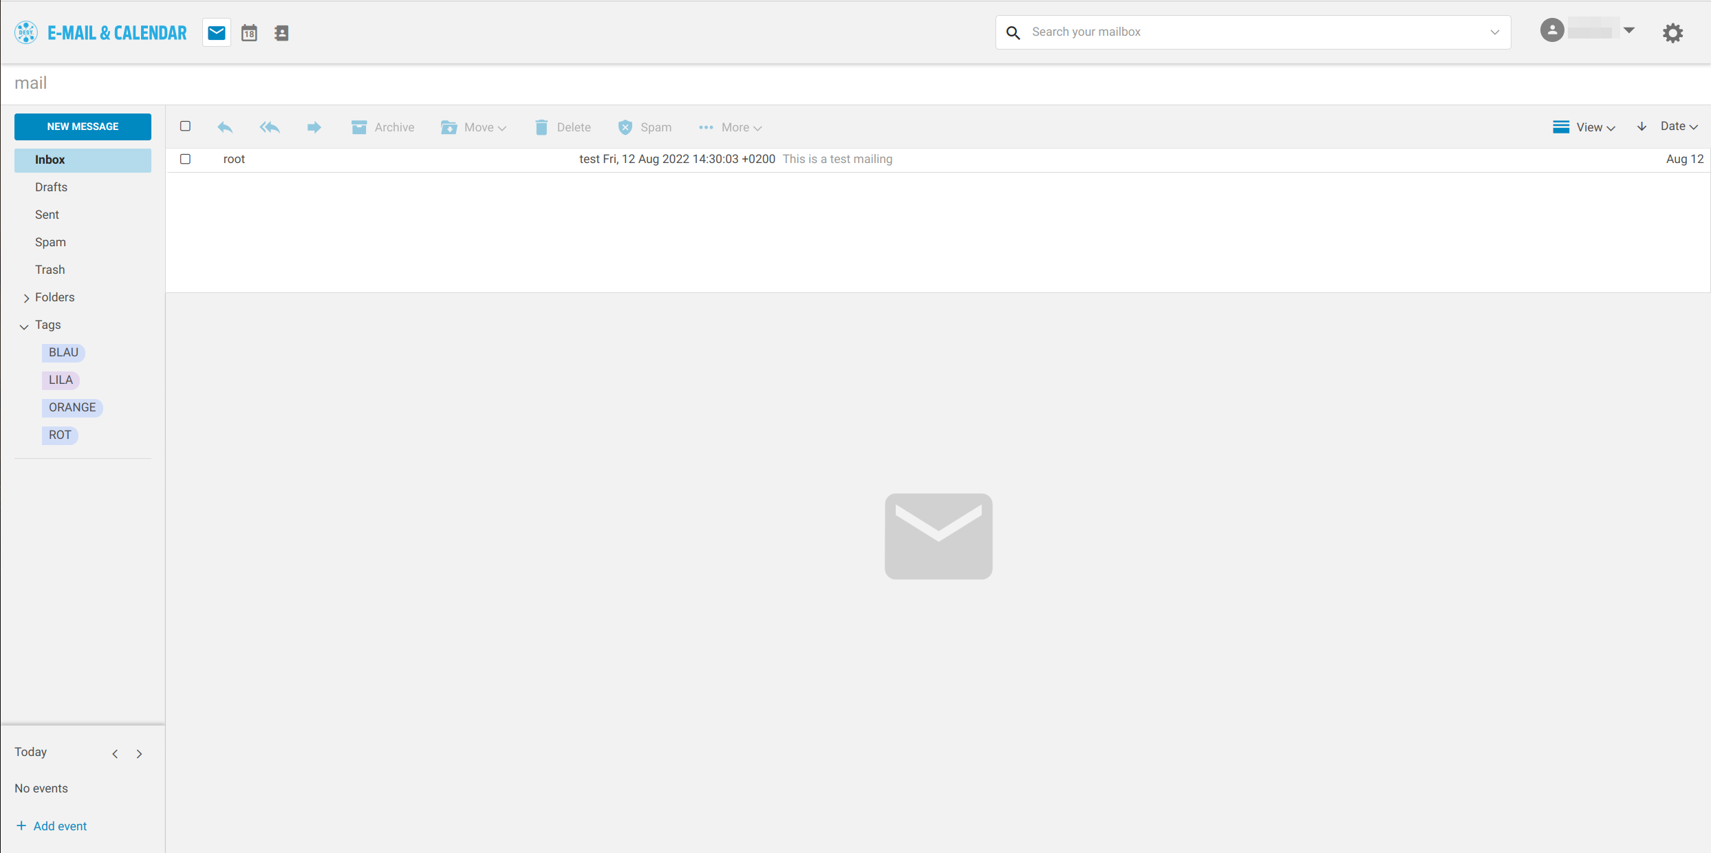The height and width of the screenshot is (853, 1711).
Task: Expand the Folders tree
Action: pos(26,298)
